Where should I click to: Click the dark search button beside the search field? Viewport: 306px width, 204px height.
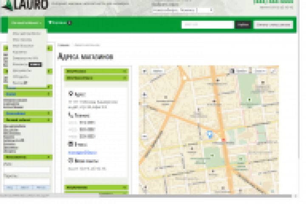click(x=244, y=25)
